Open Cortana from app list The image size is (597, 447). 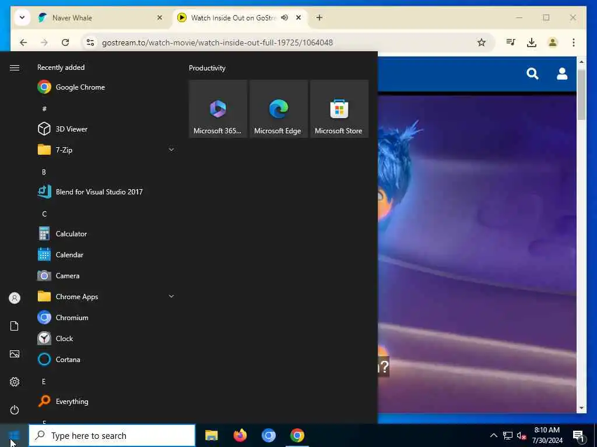tap(106, 359)
